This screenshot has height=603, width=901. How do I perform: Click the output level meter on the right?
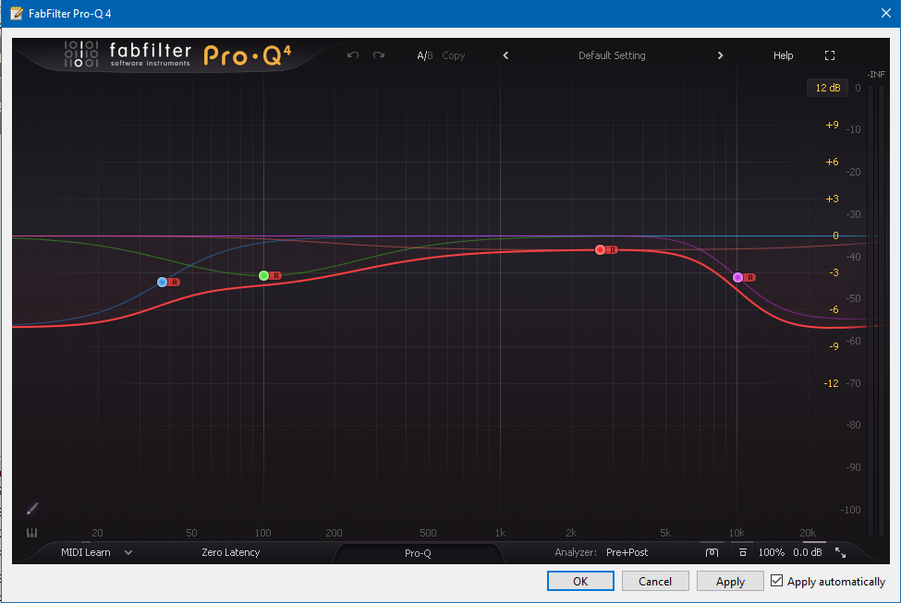coord(876,310)
